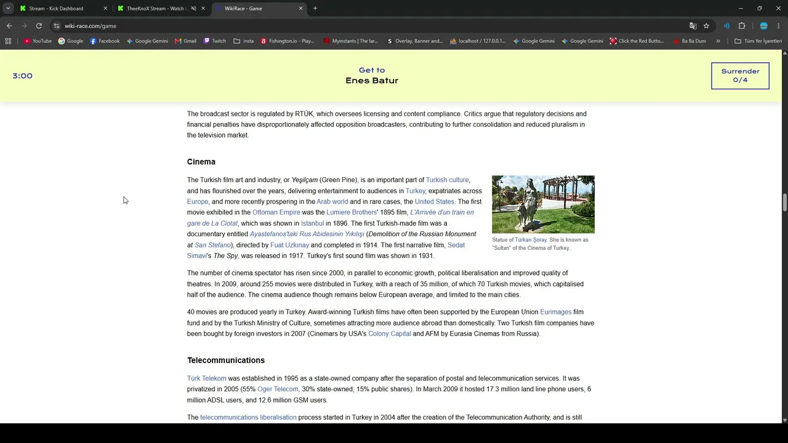Open the Google bookmark

[71, 41]
